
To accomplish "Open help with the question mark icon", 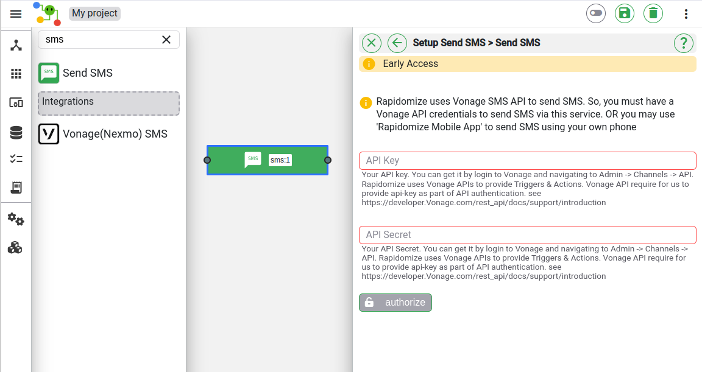I will click(683, 43).
